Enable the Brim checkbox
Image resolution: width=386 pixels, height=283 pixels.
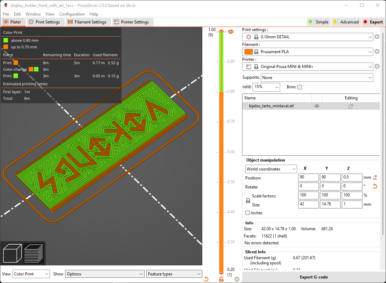[x=300, y=87]
